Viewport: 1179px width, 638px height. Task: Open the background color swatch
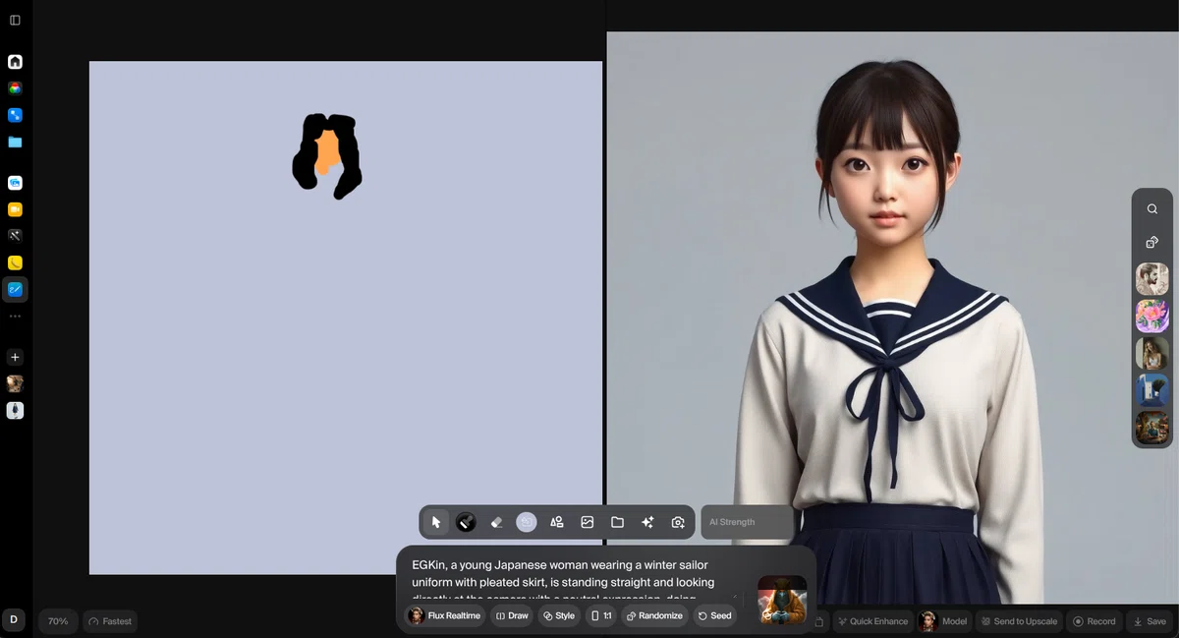[x=527, y=522]
